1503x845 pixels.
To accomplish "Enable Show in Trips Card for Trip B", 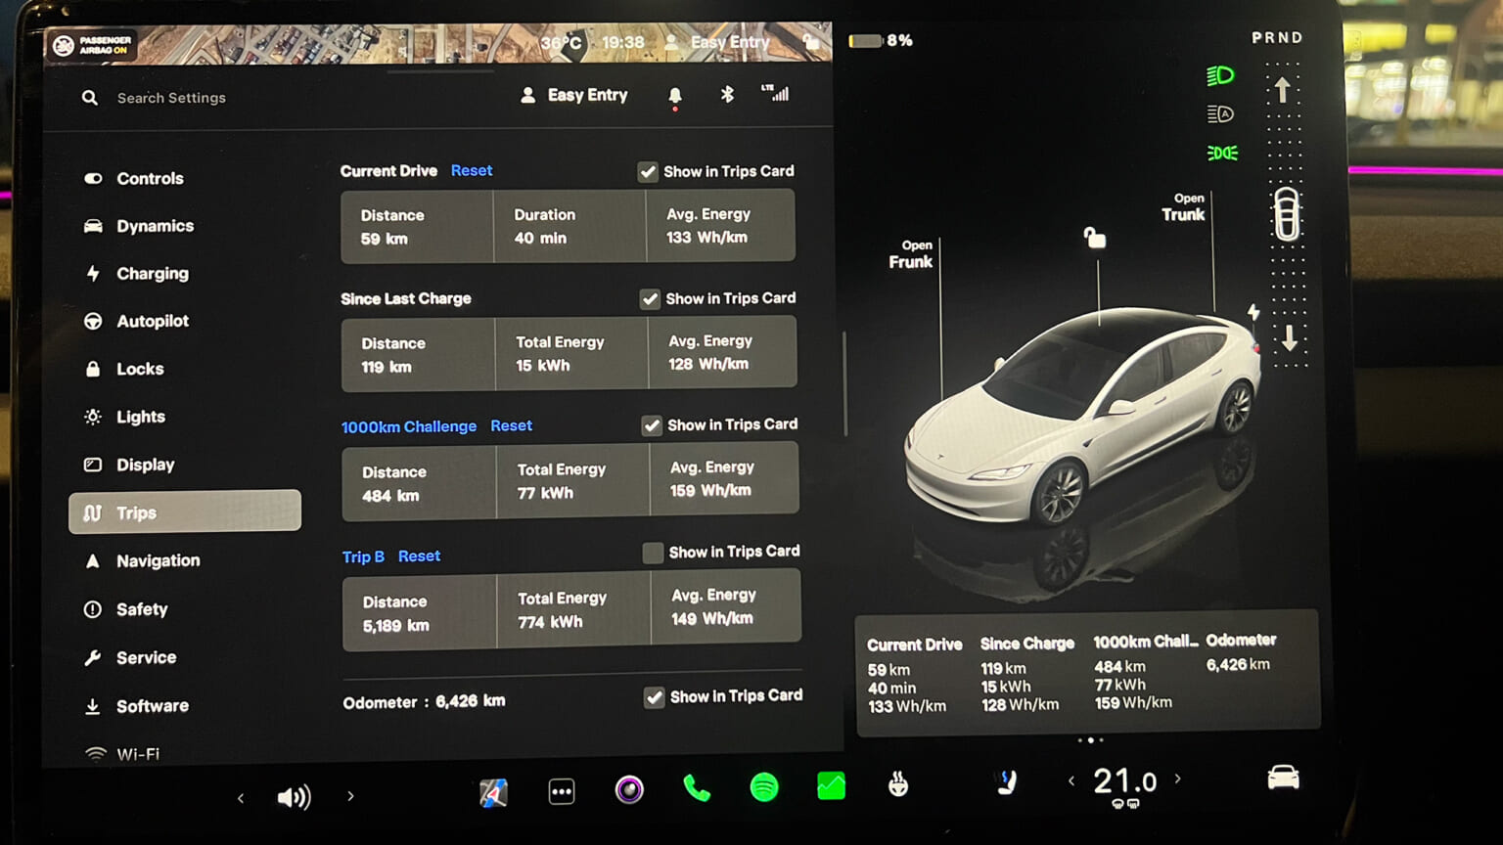I will tap(653, 553).
